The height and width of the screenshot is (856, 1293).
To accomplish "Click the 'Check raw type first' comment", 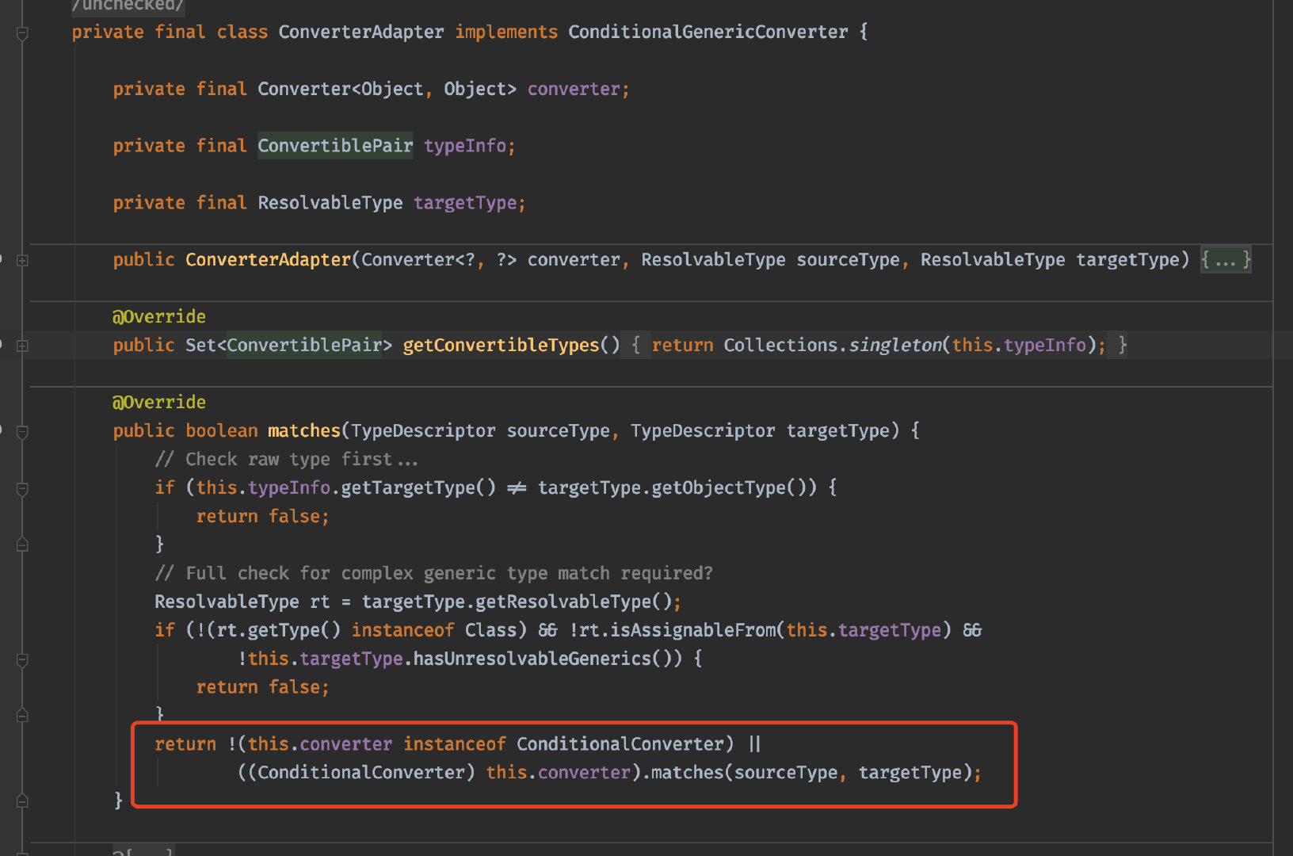I will pyautogui.click(x=286, y=460).
